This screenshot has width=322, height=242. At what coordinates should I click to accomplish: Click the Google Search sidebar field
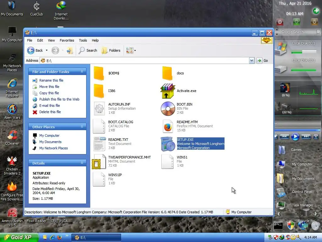(297, 32)
